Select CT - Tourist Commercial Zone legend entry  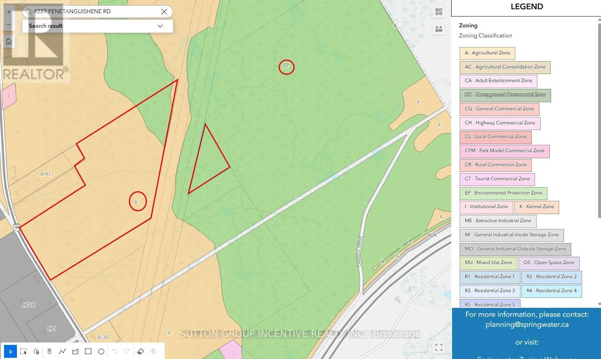497,179
